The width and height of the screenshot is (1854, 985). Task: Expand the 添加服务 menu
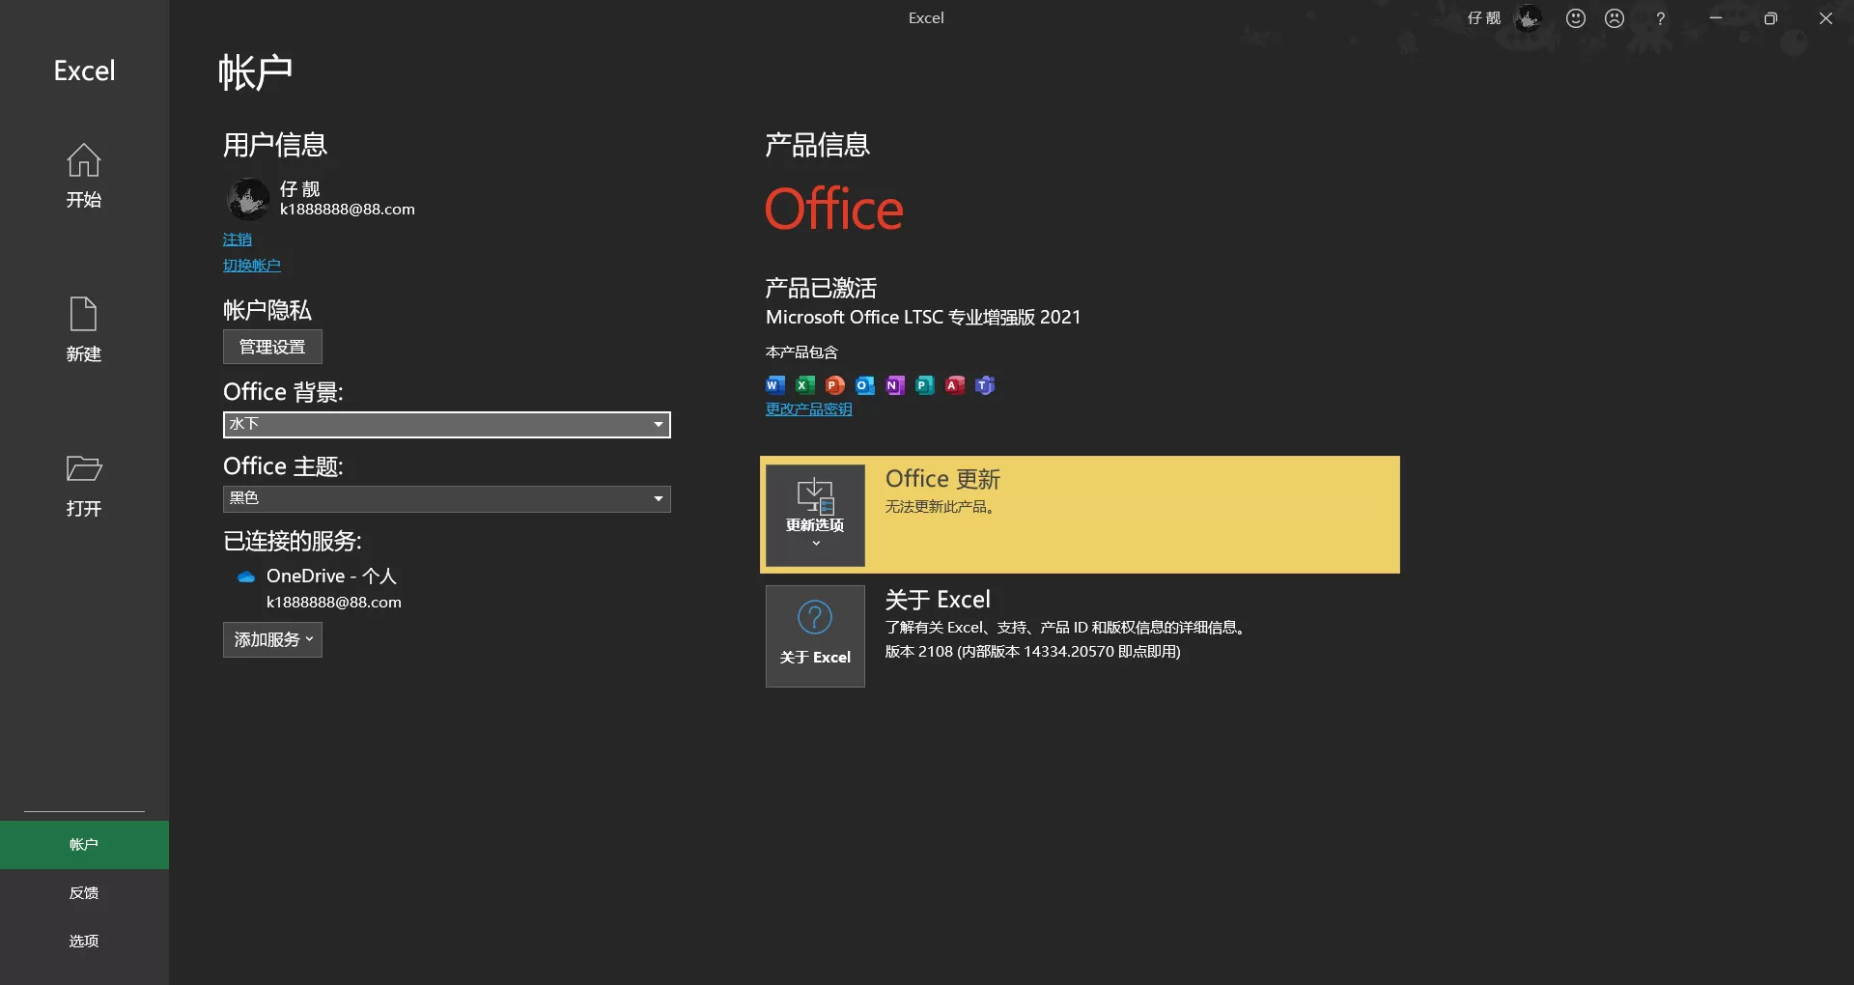(x=271, y=639)
